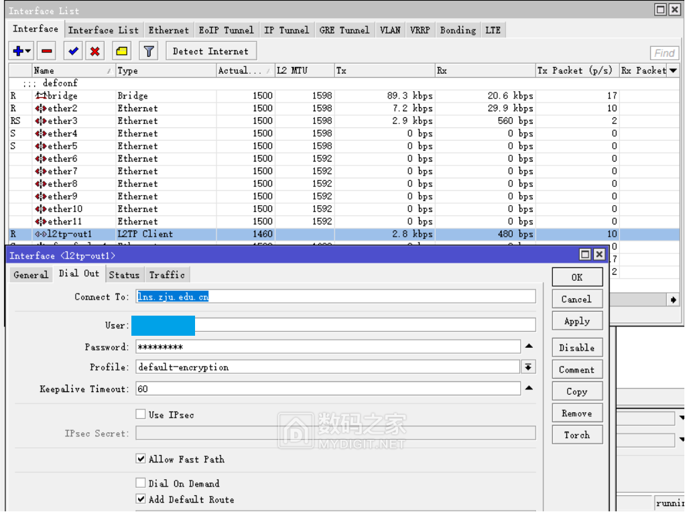This screenshot has height=512, width=685.
Task: Click the OK button
Action: click(x=577, y=277)
